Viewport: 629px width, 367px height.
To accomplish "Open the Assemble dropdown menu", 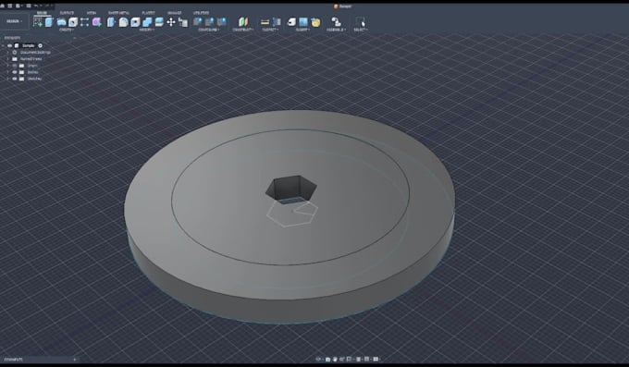I will [x=336, y=30].
